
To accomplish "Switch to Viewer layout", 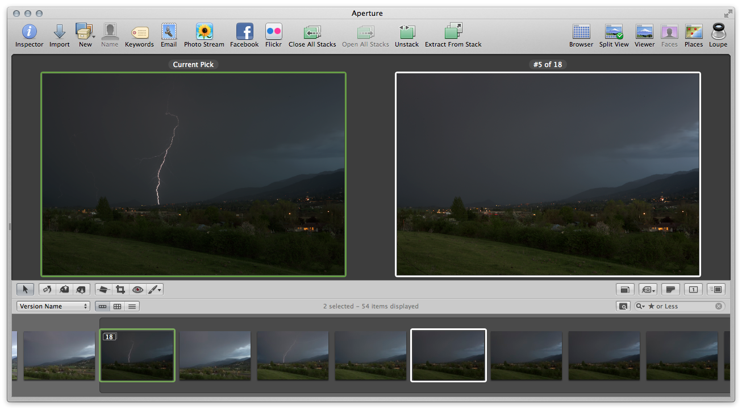I will click(644, 35).
